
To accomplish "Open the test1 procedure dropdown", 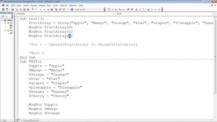I will [213, 14].
